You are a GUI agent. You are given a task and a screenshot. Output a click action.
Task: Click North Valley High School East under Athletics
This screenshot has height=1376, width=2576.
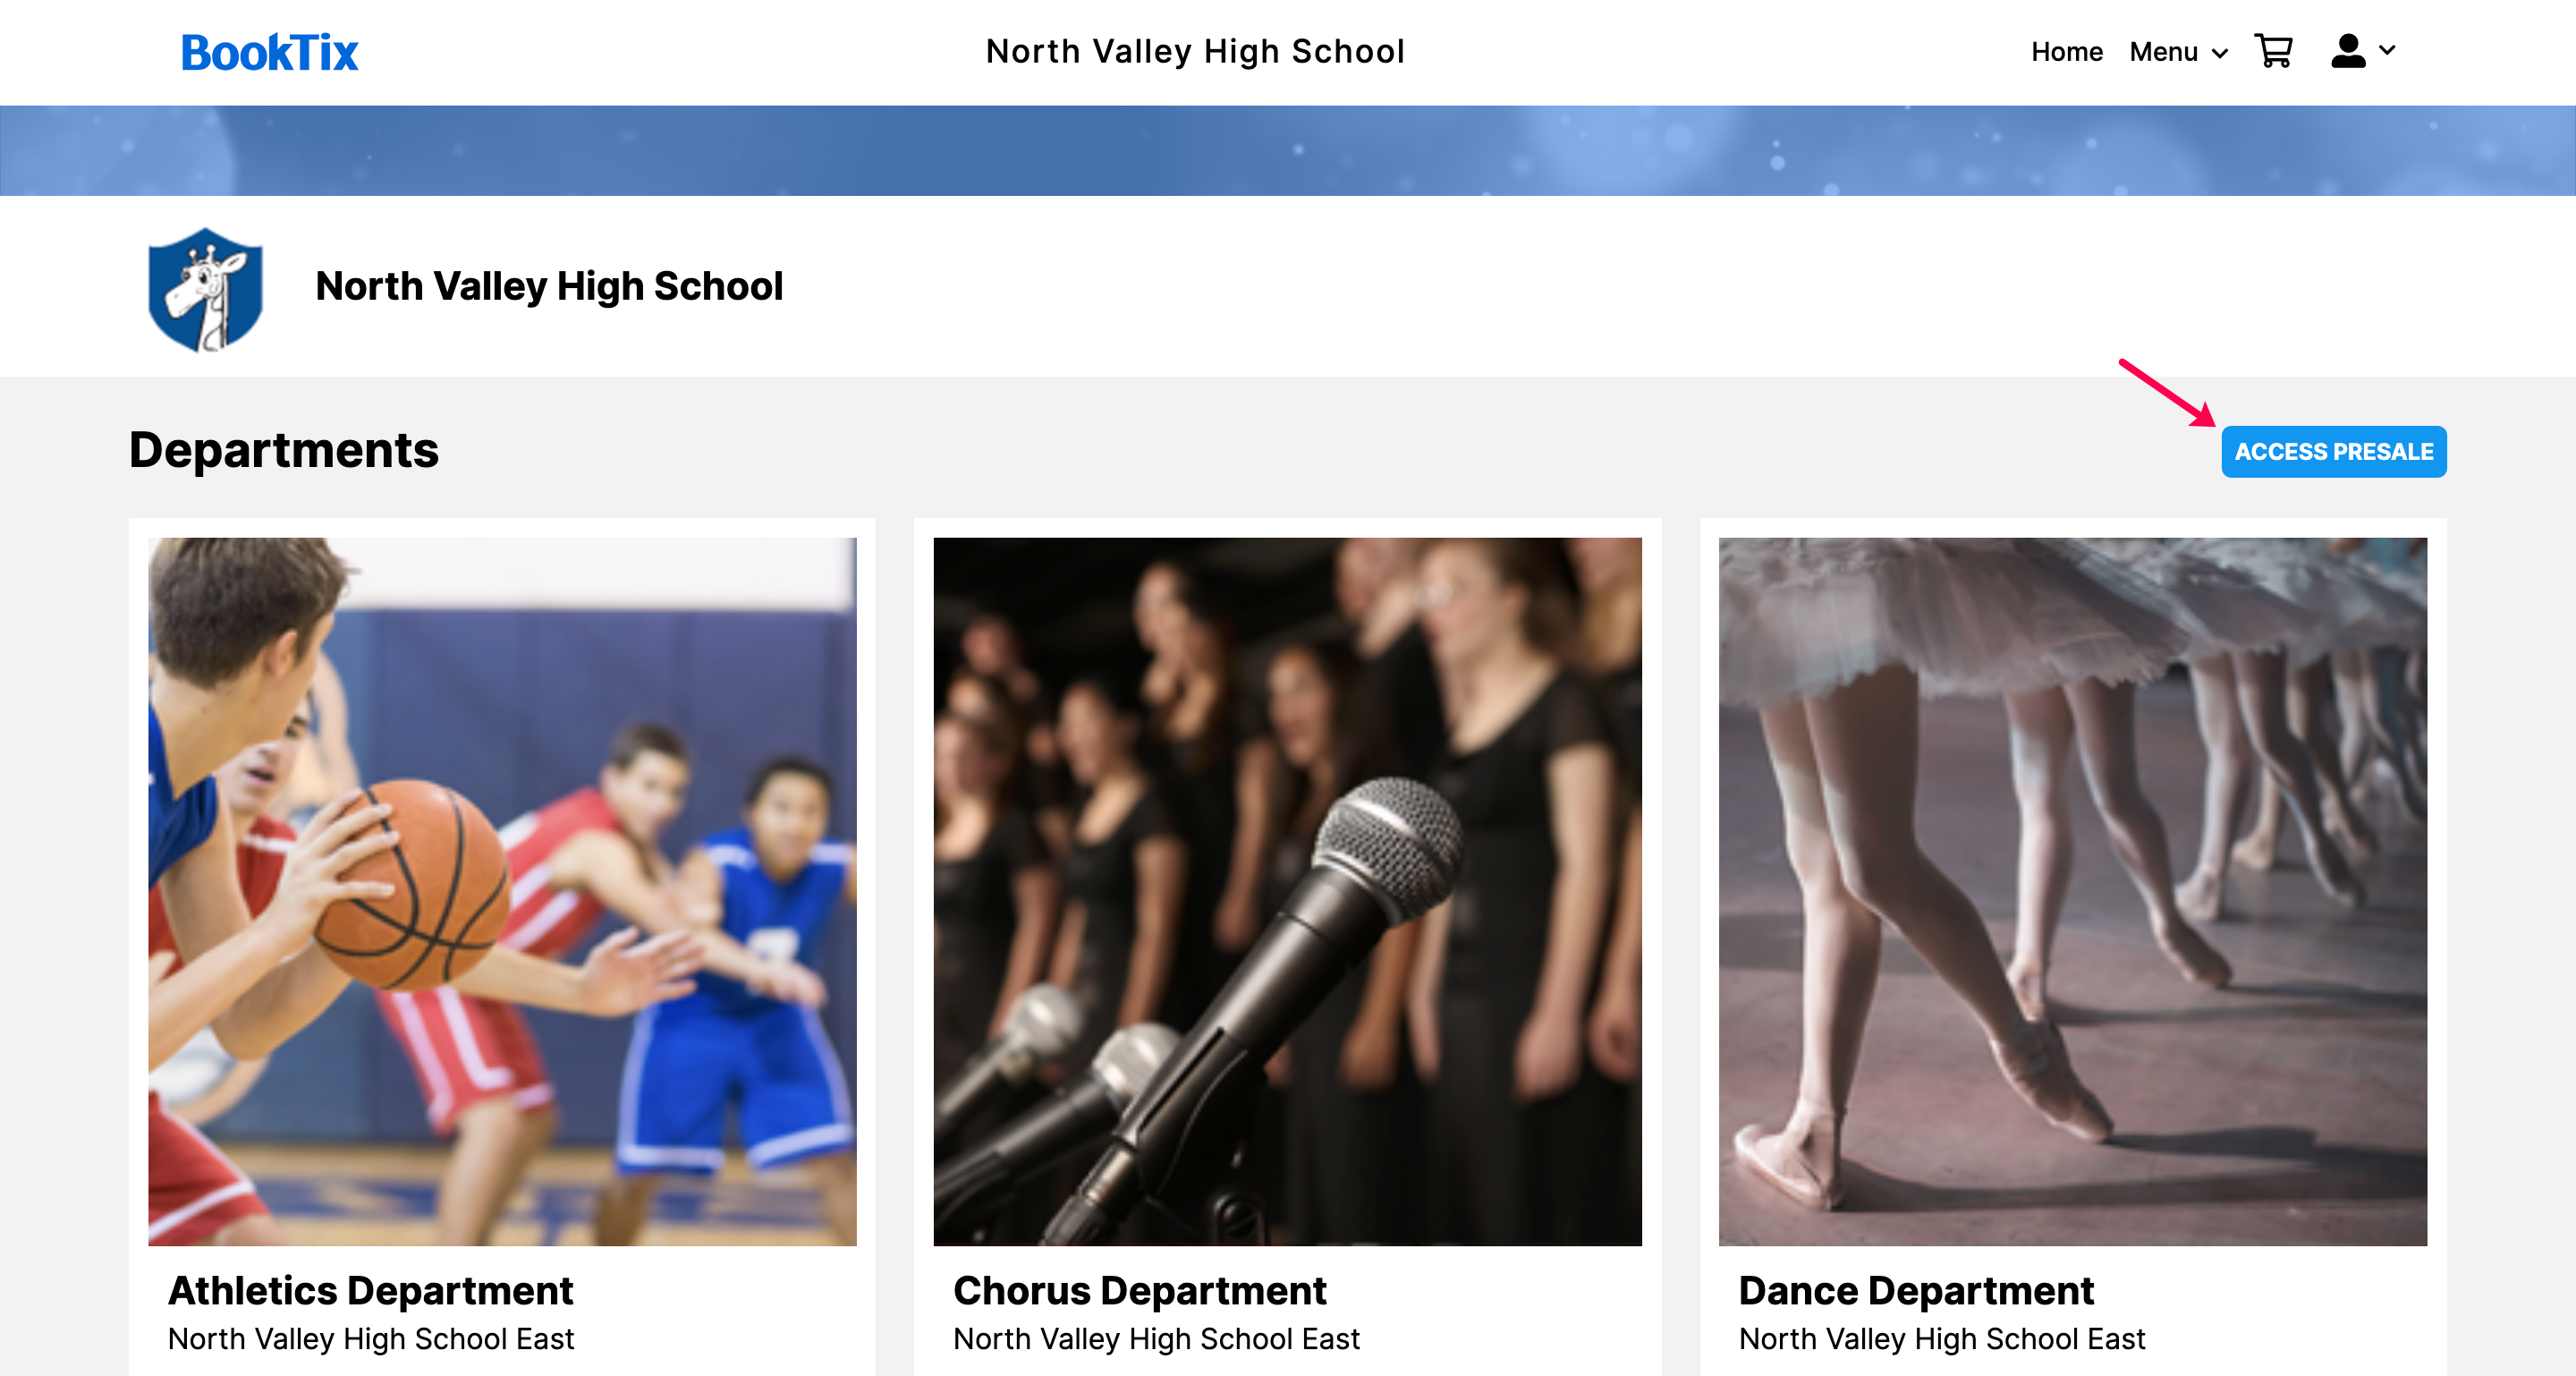pos(371,1339)
